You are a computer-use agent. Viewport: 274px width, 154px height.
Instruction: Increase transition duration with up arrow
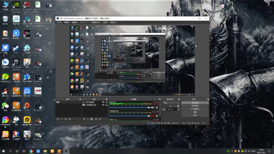coord(178,108)
